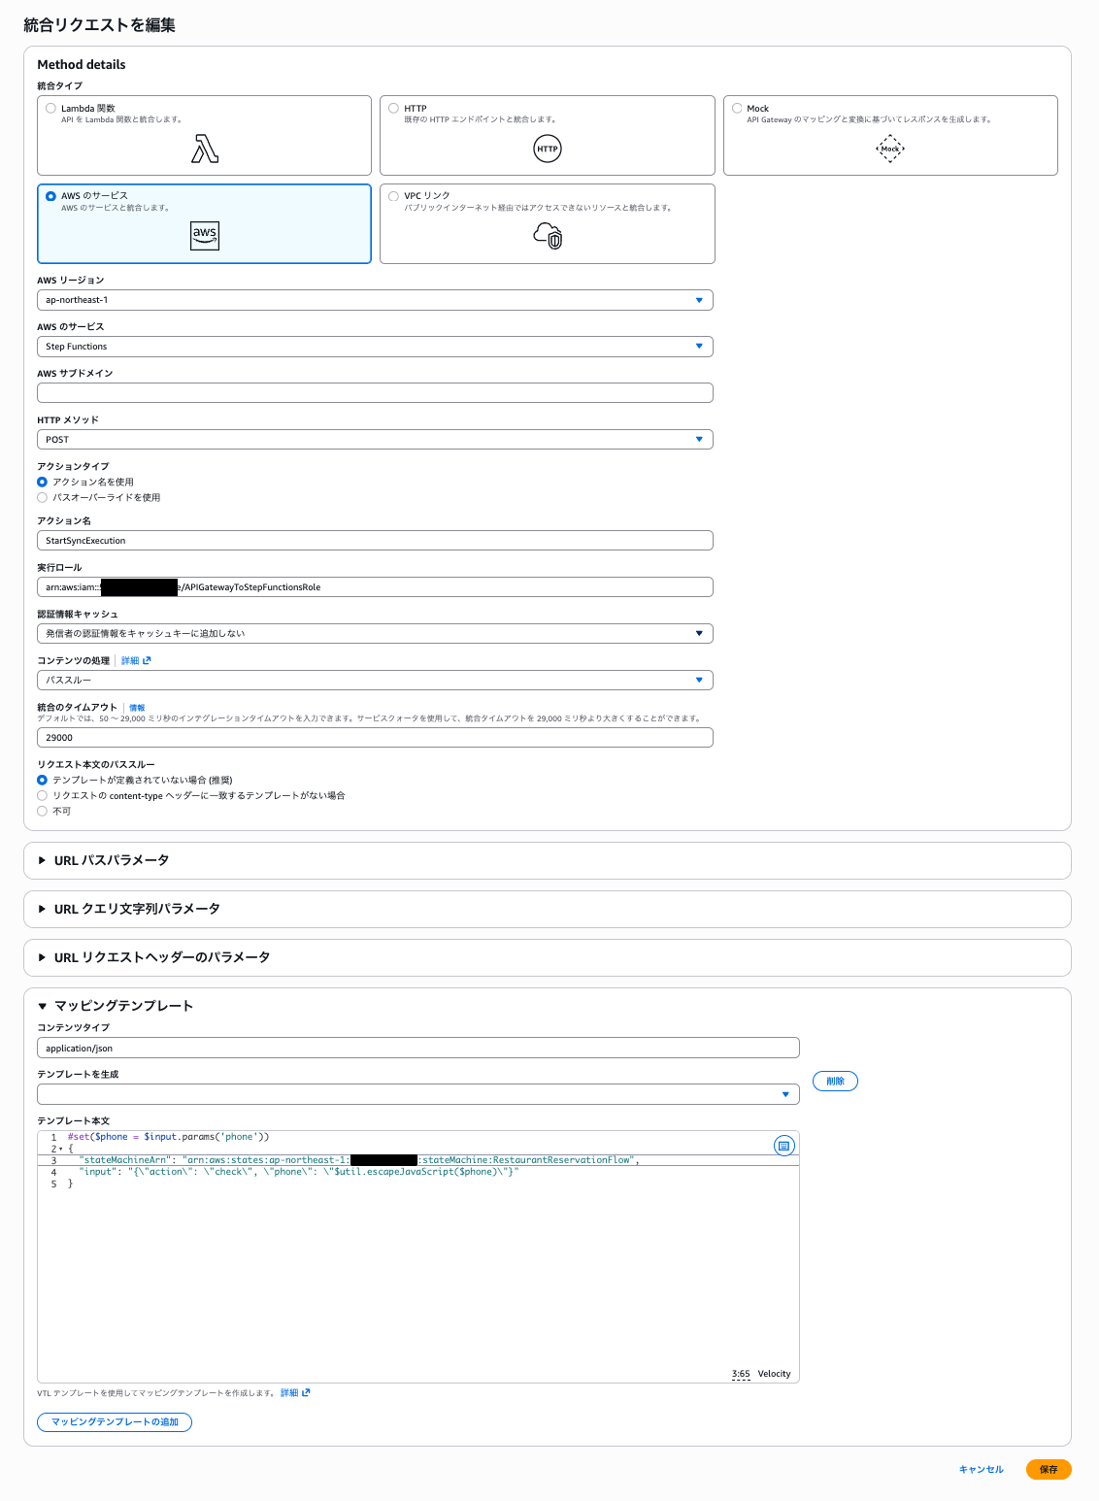Click the VPC link cloud shield icon
The width and height of the screenshot is (1099, 1501).
coord(548,236)
